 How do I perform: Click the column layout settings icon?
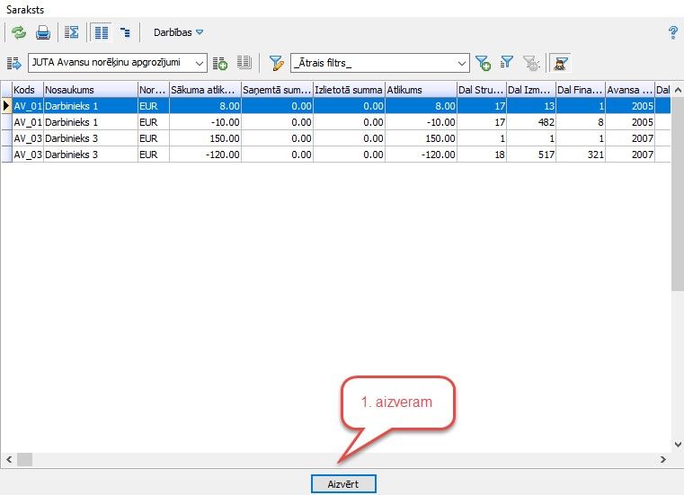244,63
